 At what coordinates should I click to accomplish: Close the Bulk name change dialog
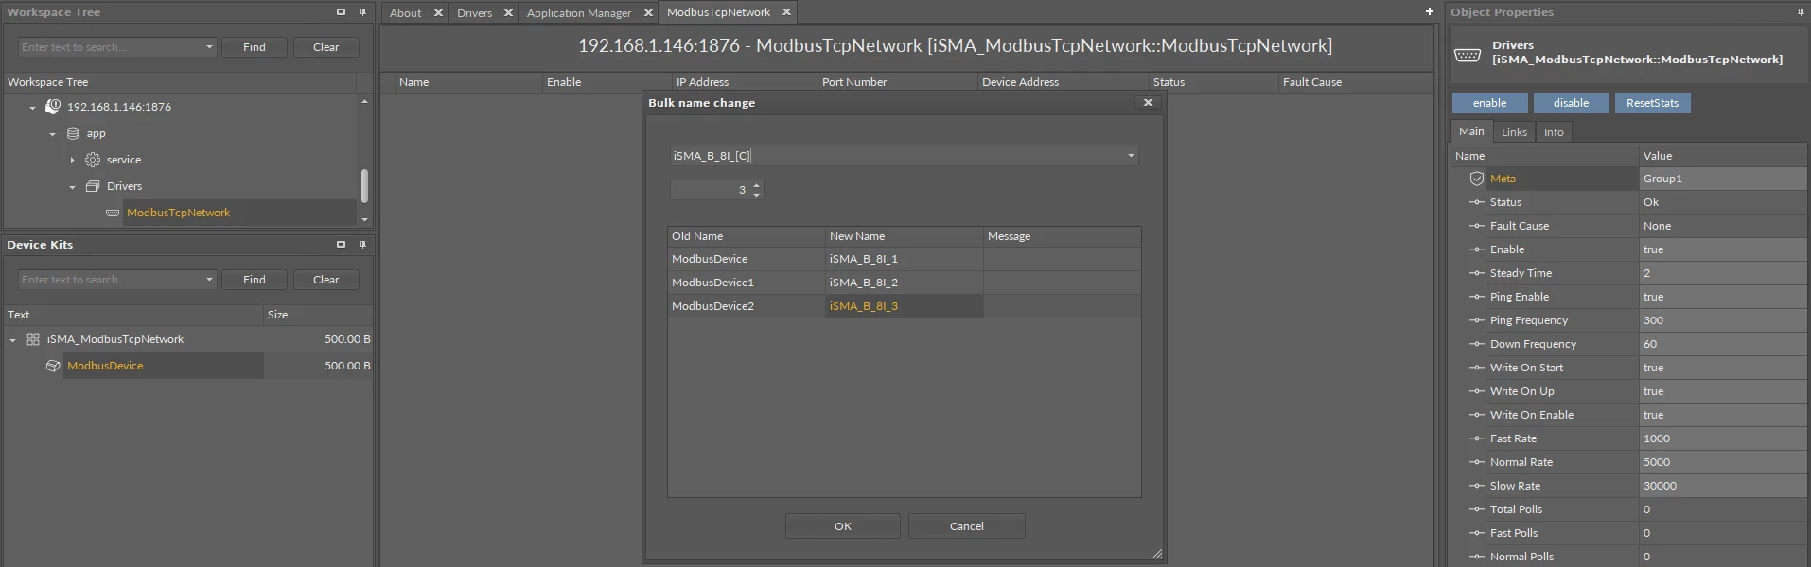click(x=1148, y=103)
